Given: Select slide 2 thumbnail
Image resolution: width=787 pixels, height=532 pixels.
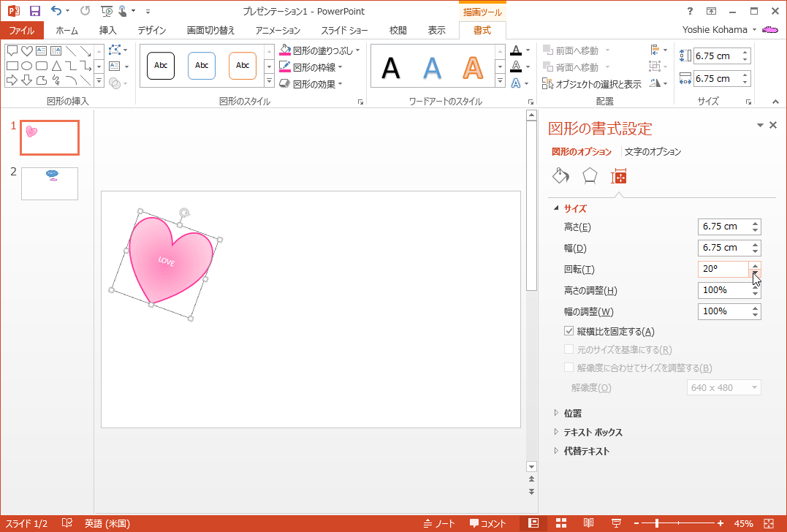Looking at the screenshot, I should [50, 183].
